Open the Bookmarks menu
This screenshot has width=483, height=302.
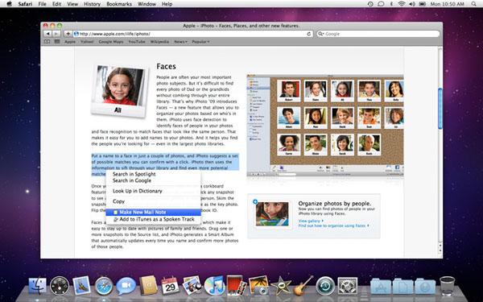[x=119, y=4]
